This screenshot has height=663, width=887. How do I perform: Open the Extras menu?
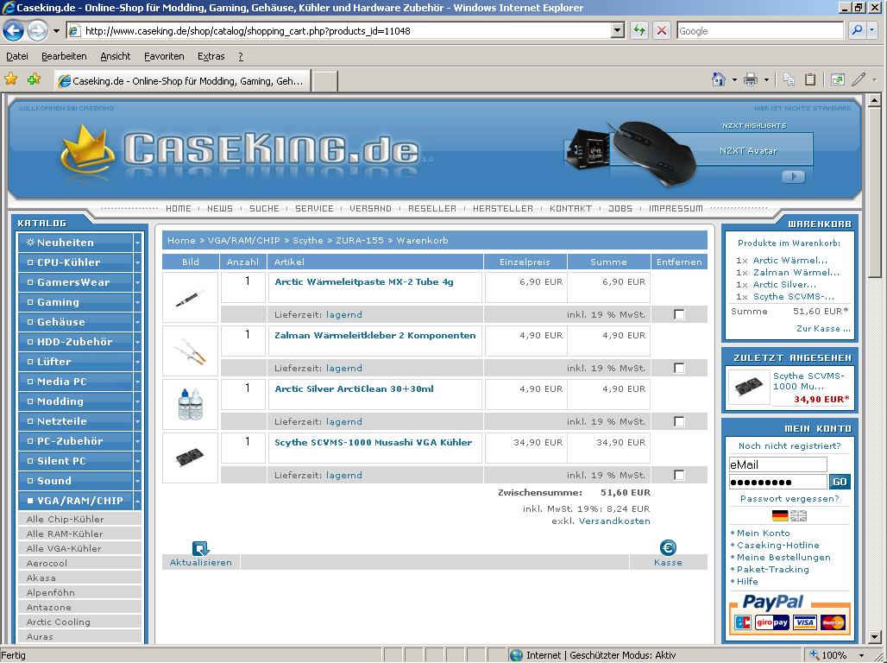tap(211, 56)
